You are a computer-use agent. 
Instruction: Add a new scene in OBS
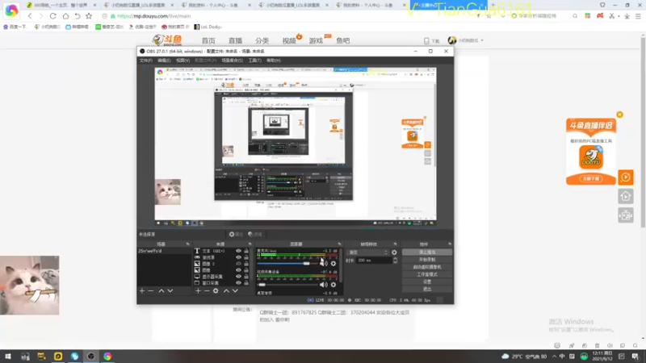(x=142, y=291)
